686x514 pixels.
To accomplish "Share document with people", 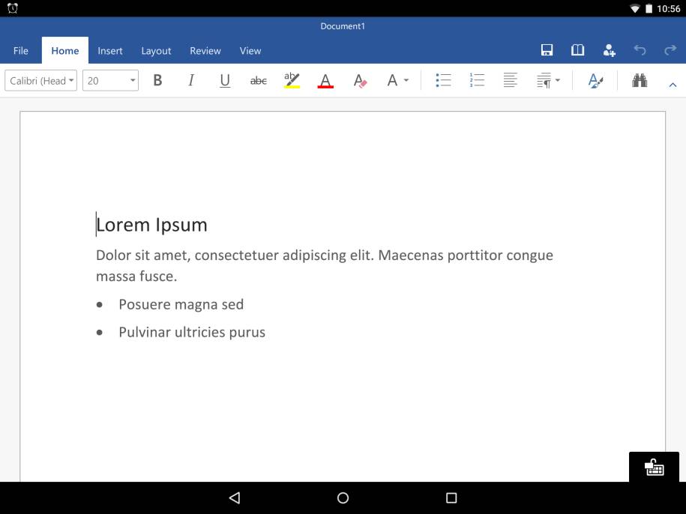I will 609,50.
